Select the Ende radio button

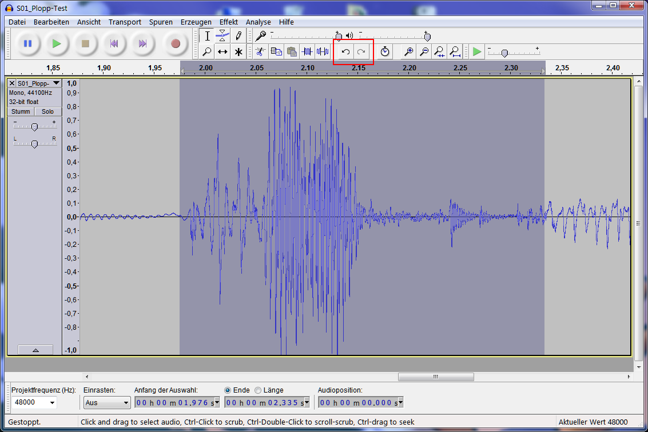click(227, 390)
